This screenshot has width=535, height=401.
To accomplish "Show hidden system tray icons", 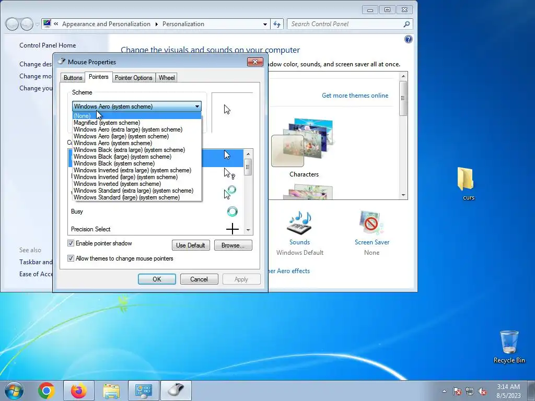I will [444, 391].
